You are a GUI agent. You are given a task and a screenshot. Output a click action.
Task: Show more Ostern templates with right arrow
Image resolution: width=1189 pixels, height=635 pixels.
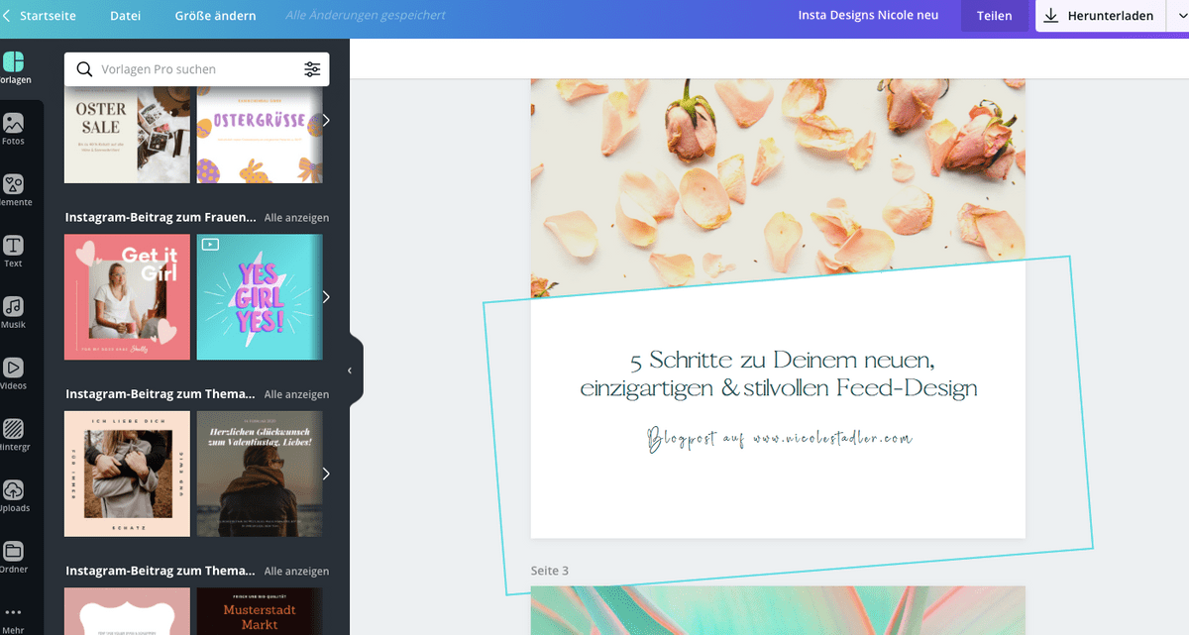pyautogui.click(x=326, y=120)
